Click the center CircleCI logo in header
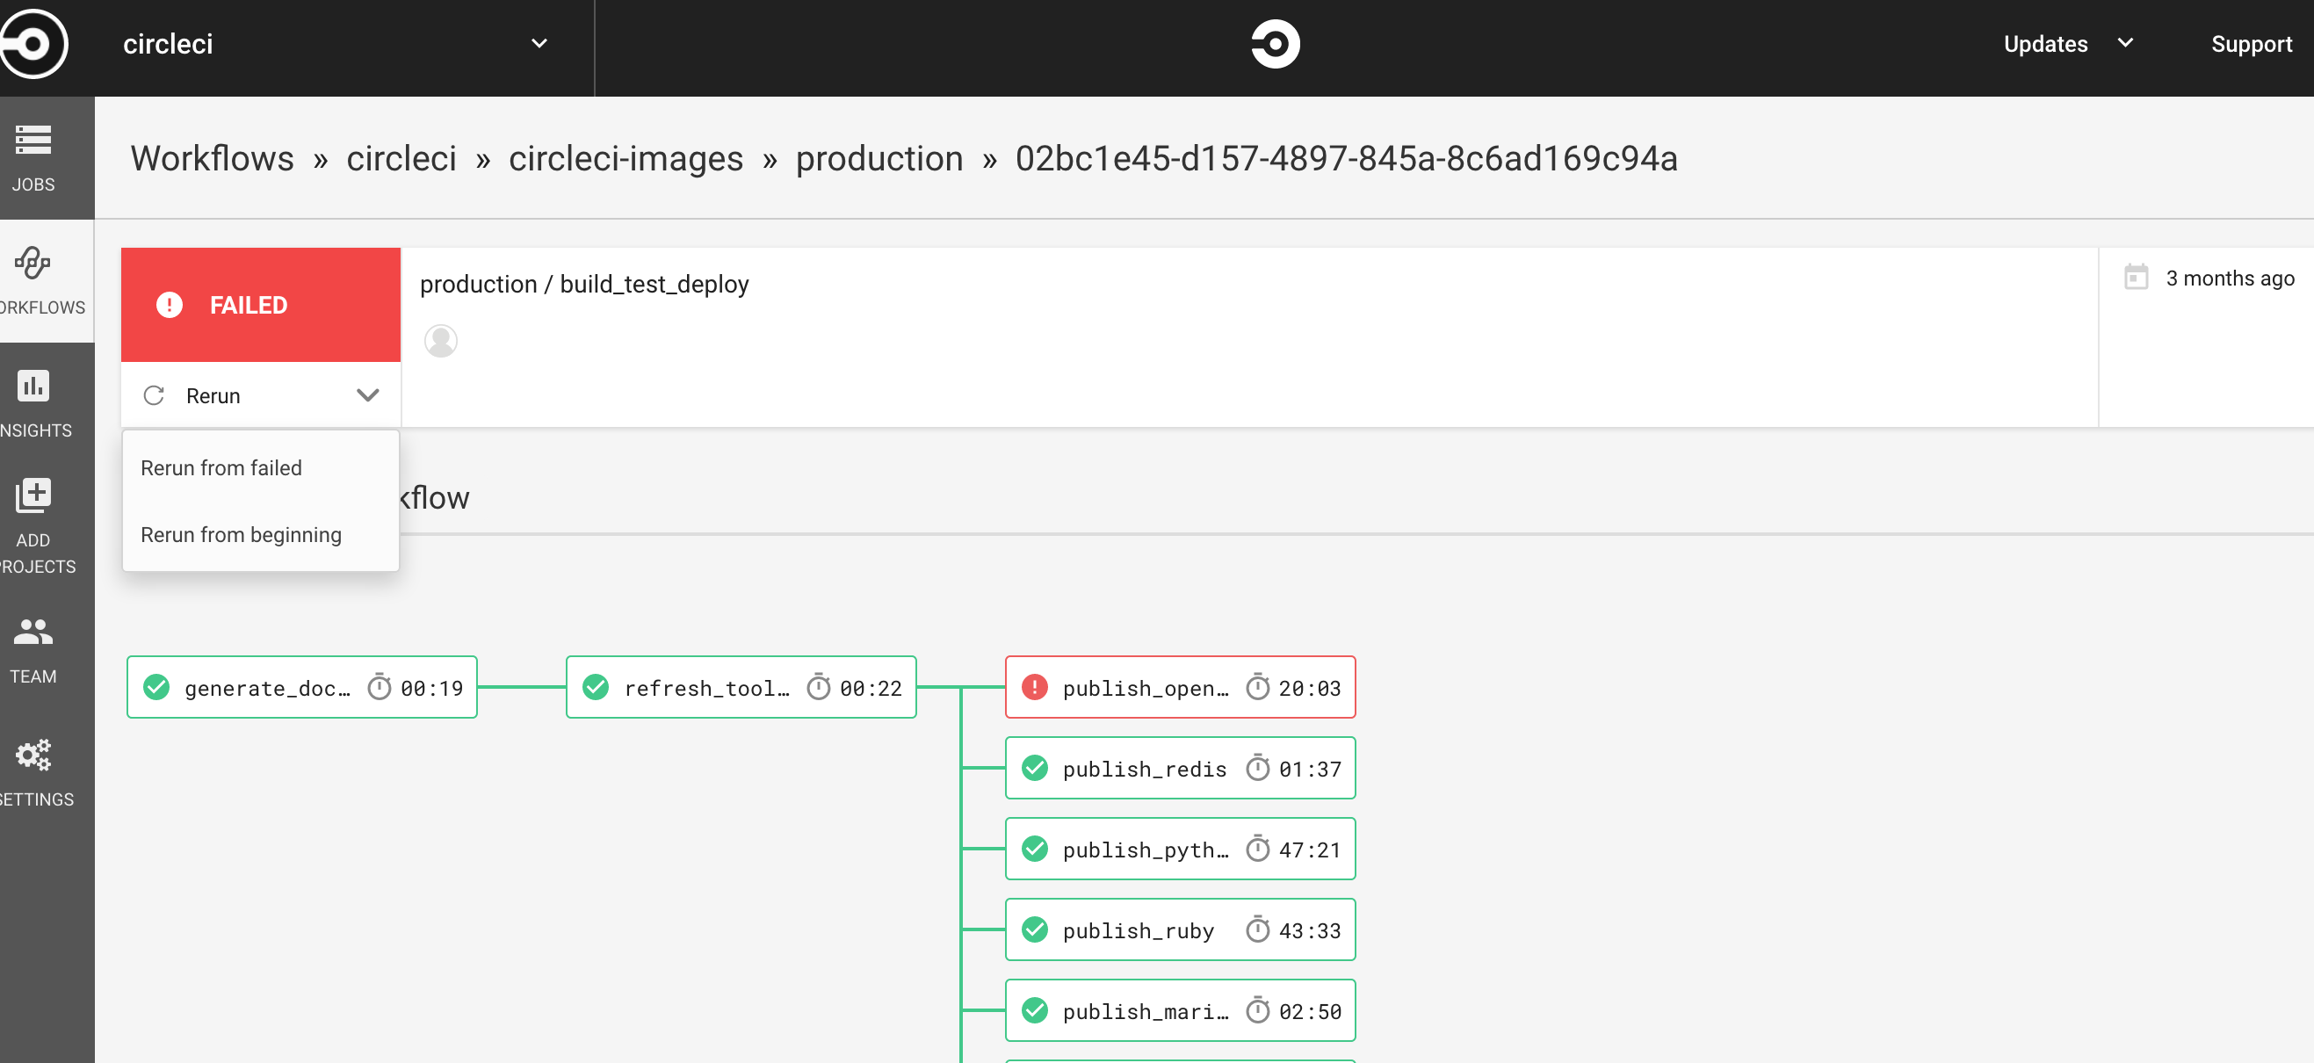The height and width of the screenshot is (1063, 2314). coord(1275,44)
